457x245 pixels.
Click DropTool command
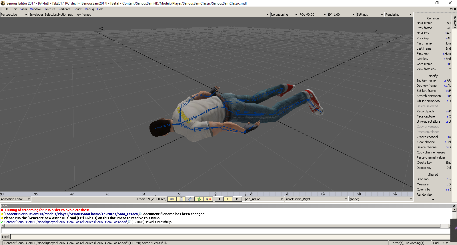(434, 179)
